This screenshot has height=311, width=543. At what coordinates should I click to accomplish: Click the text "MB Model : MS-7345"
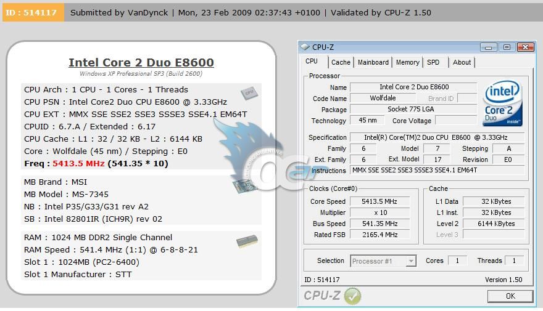click(66, 194)
